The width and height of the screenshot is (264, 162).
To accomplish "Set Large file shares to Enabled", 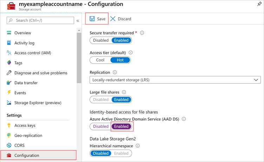I will coord(121,100).
